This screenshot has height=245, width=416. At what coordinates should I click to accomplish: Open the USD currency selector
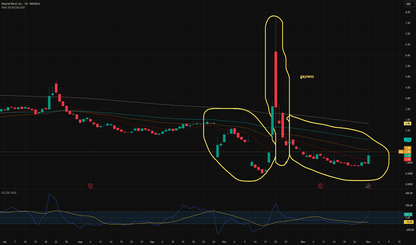(x=407, y=4)
